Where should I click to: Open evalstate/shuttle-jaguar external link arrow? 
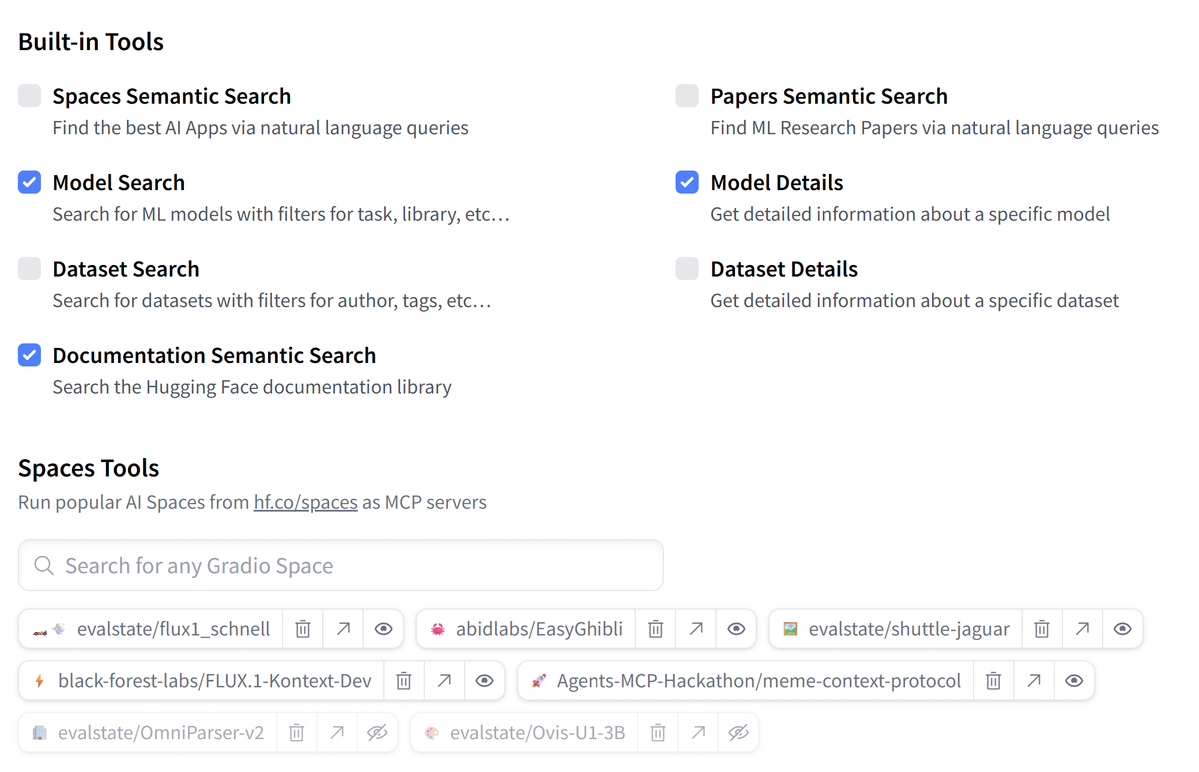pyautogui.click(x=1082, y=629)
